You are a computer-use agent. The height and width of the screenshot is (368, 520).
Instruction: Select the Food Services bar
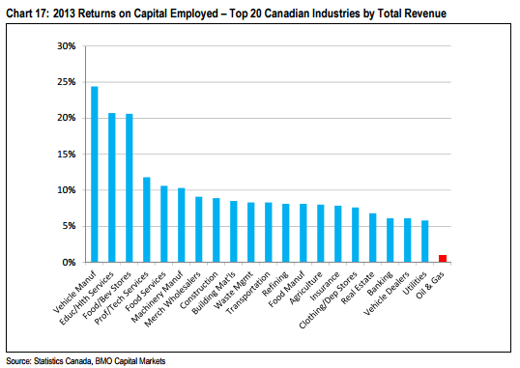[x=163, y=224]
